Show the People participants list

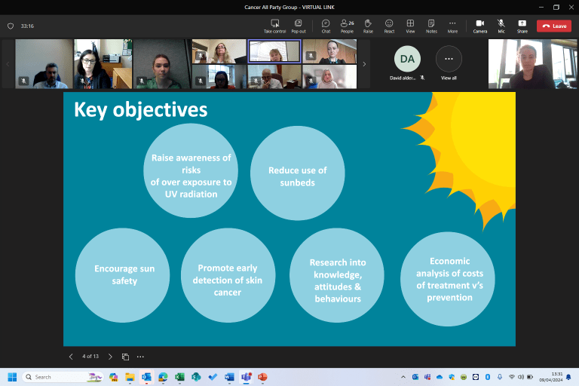[347, 26]
